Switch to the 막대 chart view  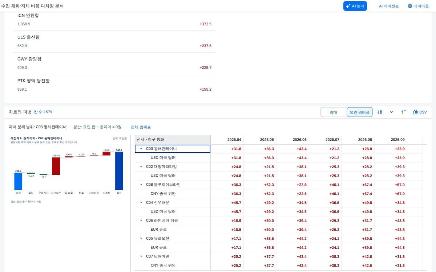(334, 112)
